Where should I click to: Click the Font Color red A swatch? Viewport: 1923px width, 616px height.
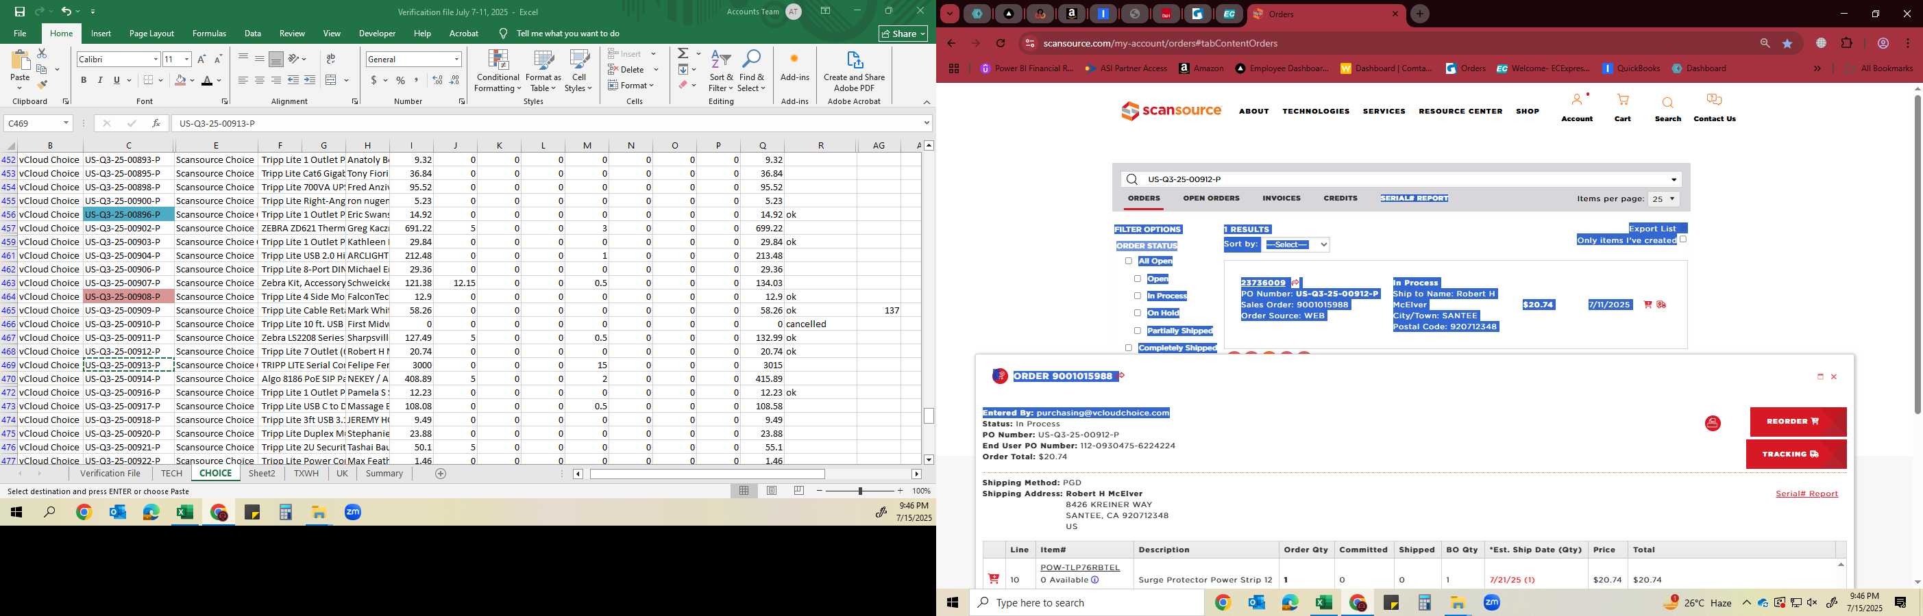tap(208, 81)
